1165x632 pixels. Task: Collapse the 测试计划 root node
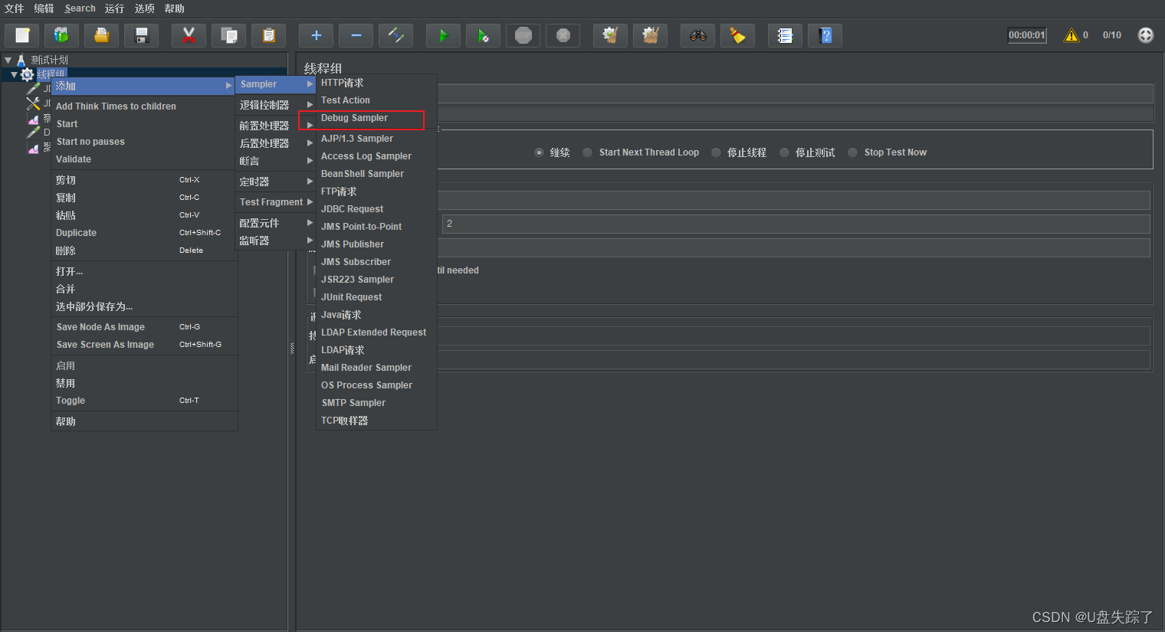(x=8, y=59)
